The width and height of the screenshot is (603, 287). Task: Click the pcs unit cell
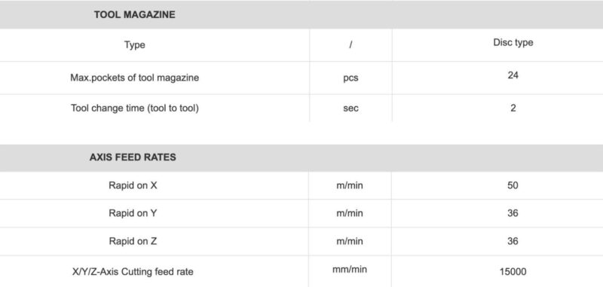coord(350,78)
